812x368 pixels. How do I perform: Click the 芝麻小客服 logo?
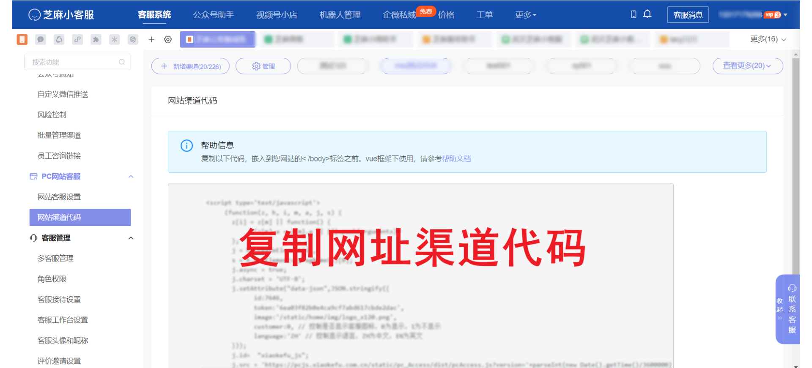point(61,15)
